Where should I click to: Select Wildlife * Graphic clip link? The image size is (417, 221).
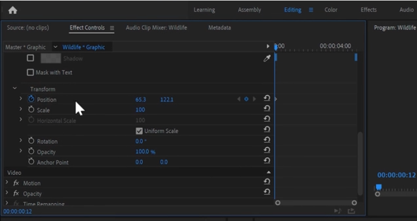[x=84, y=47]
